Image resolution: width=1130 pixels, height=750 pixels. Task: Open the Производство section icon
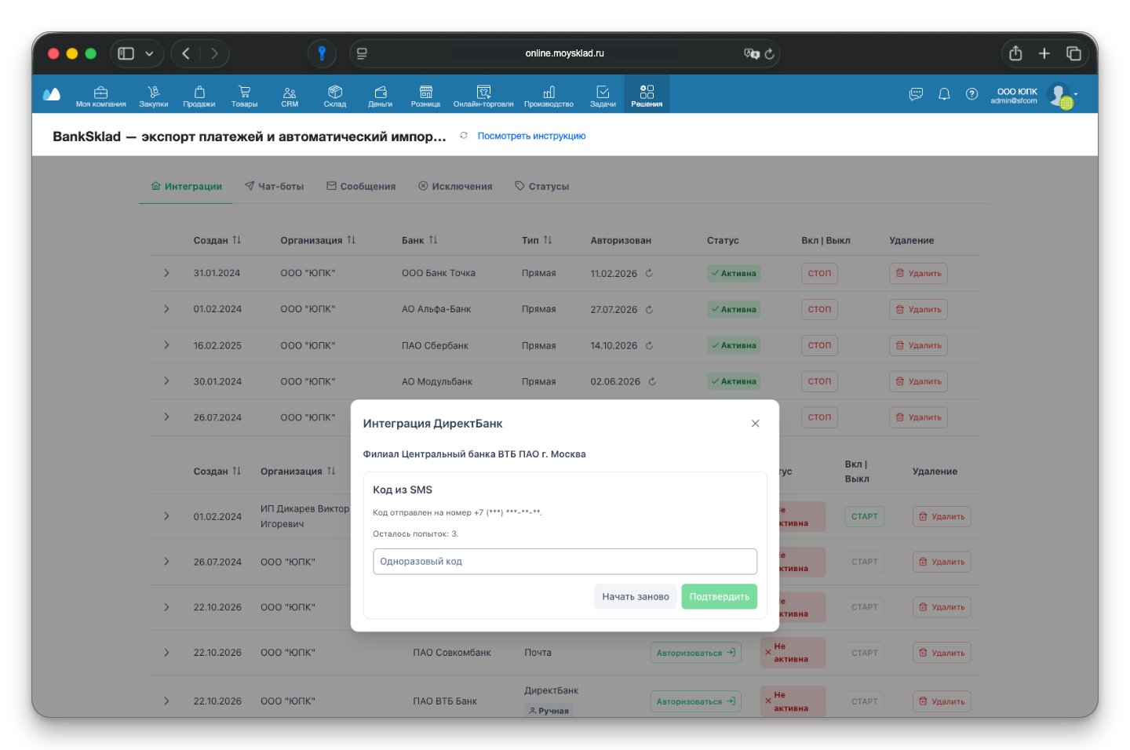coord(549,92)
